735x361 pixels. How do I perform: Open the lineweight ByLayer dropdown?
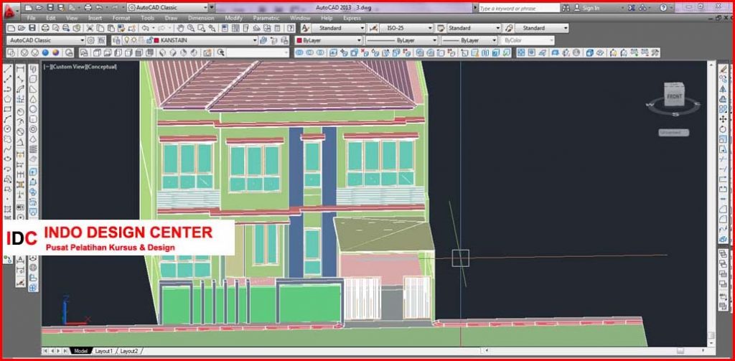[494, 40]
